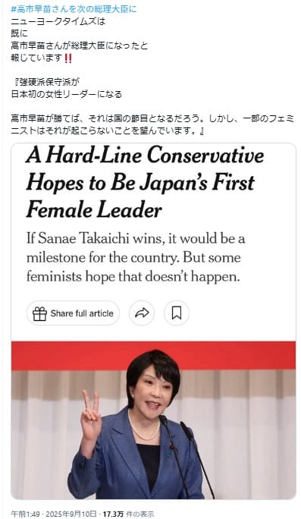Click the 2025年9月10日 post date
Image resolution: width=301 pixels, height=519 pixels.
pyautogui.click(x=71, y=514)
